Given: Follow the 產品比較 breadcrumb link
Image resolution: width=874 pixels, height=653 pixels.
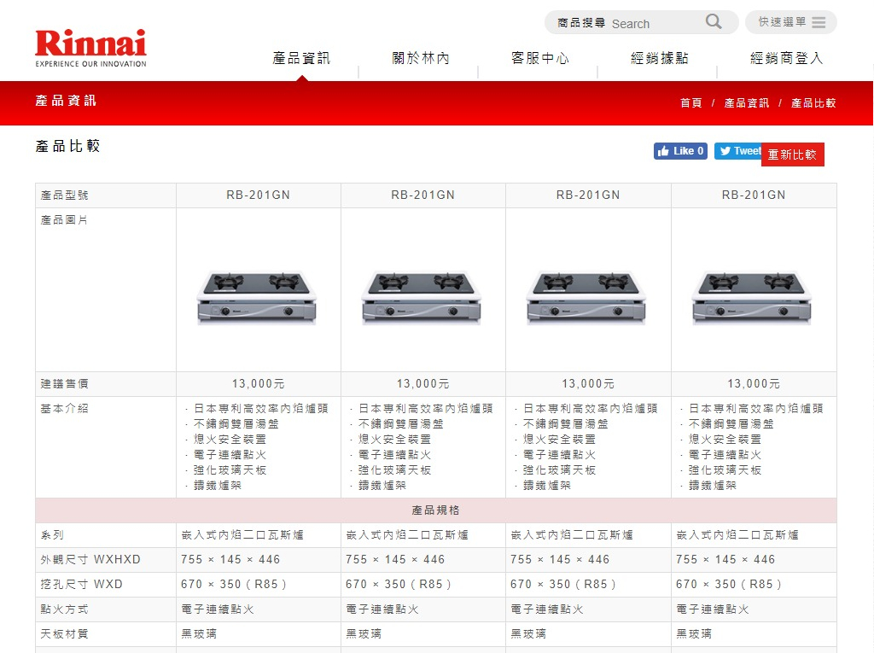Looking at the screenshot, I should pos(813,103).
